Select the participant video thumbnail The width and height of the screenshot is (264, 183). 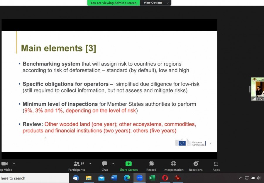click(258, 89)
